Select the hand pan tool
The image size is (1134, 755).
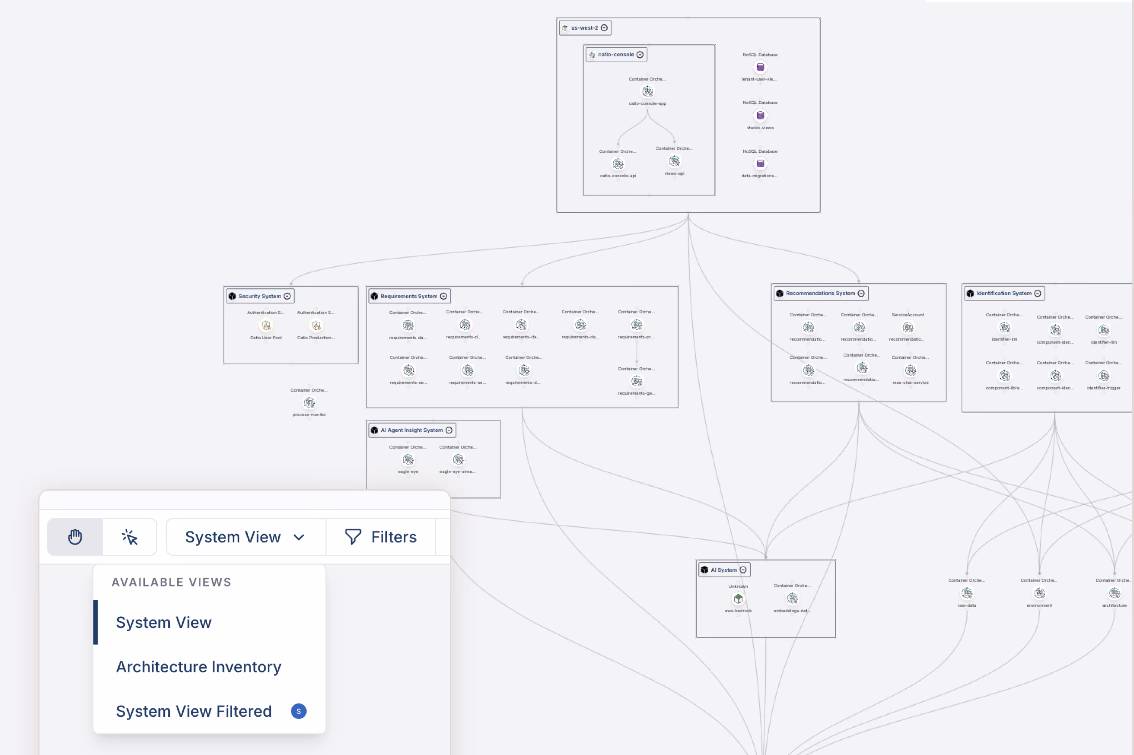[75, 536]
